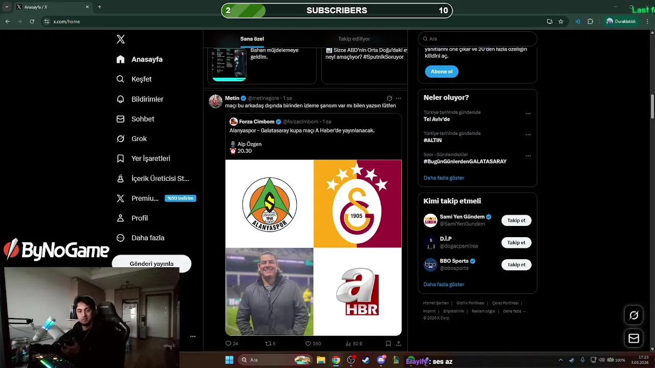The height and width of the screenshot is (368, 655).
Task: Follow BBO Sports account
Action: click(x=516, y=265)
